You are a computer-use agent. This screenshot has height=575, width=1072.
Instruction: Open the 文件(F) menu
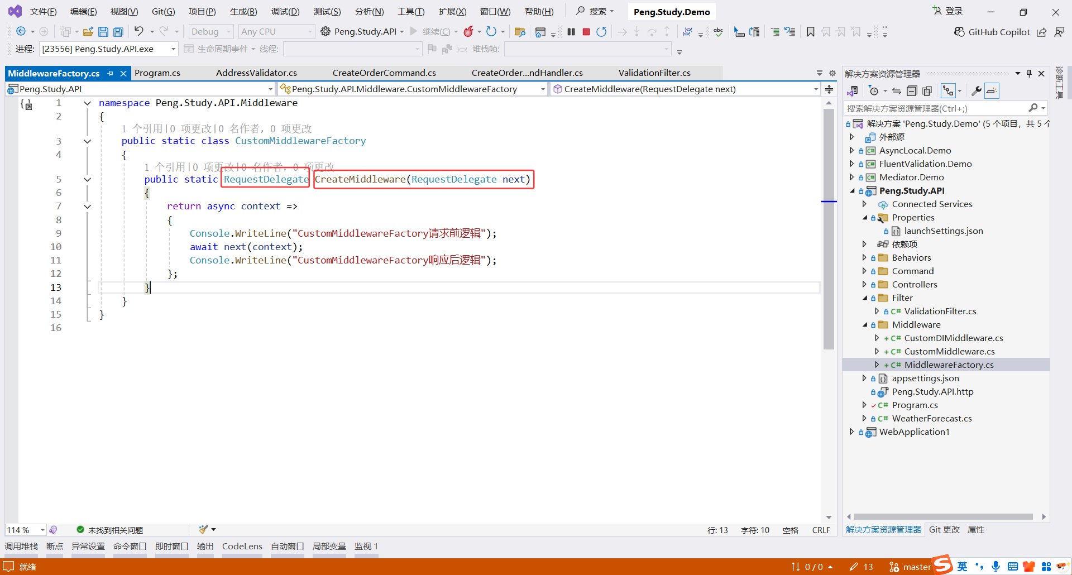tap(43, 12)
